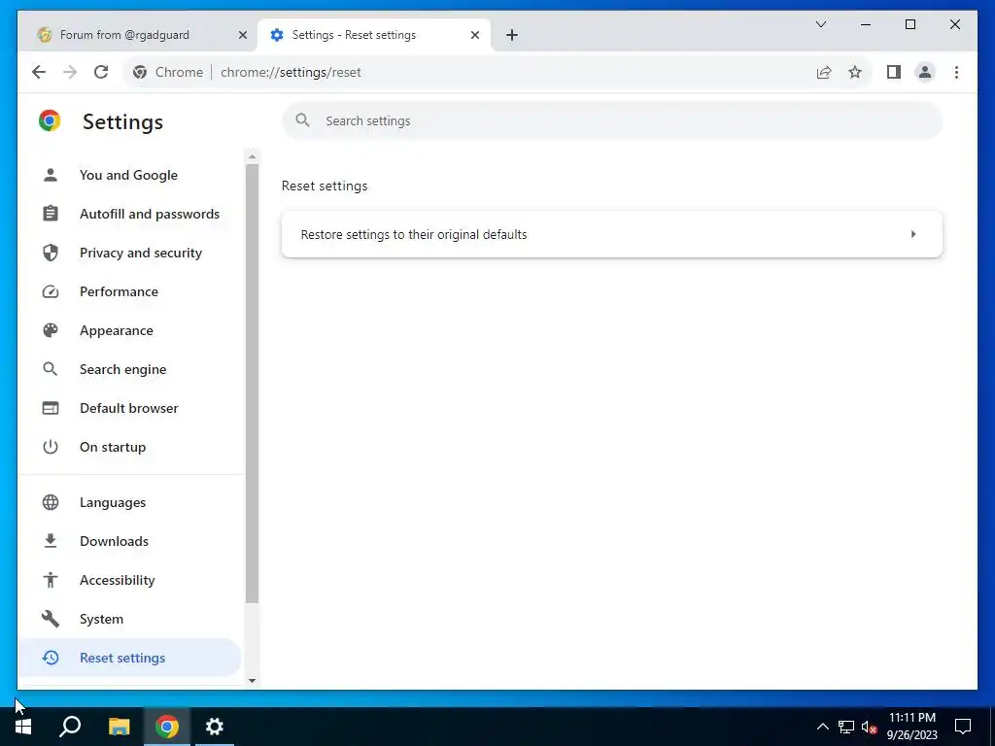This screenshot has height=746, width=995.
Task: Click the address bar URL text
Action: point(291,72)
